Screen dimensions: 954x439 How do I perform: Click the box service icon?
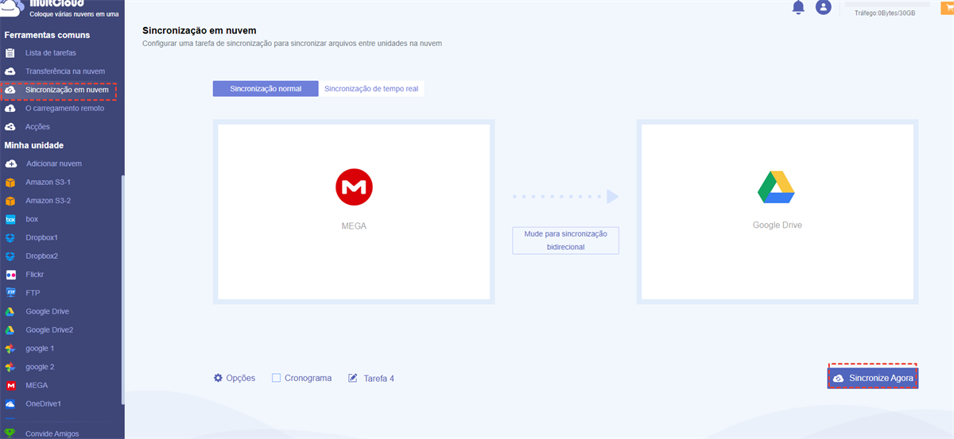coord(10,219)
